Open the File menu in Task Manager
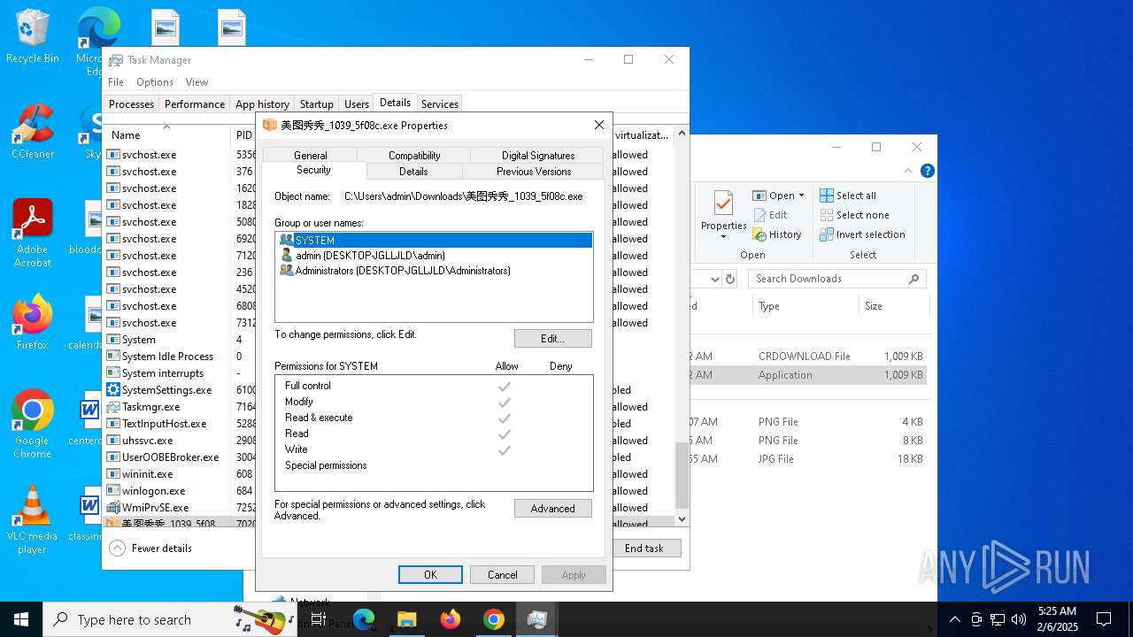Screen dimensions: 1133x637 coord(116,82)
